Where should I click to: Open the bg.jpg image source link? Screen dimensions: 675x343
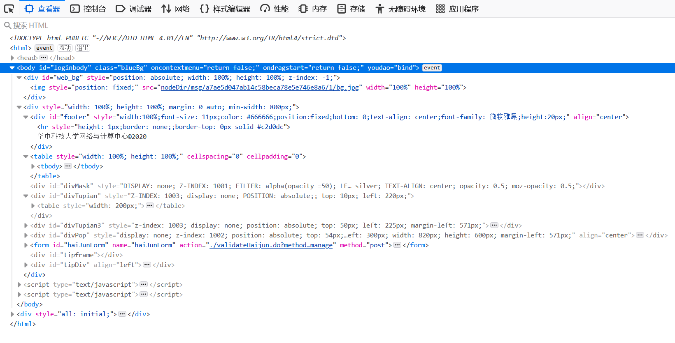(260, 87)
